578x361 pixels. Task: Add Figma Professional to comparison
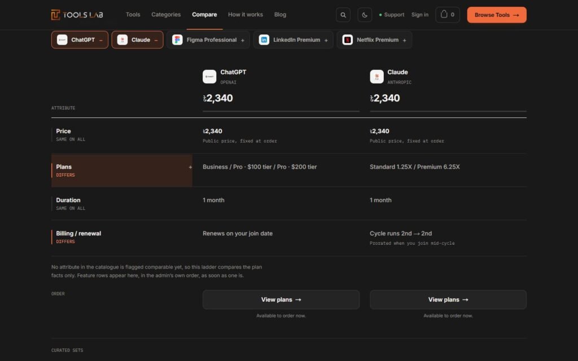coord(208,40)
